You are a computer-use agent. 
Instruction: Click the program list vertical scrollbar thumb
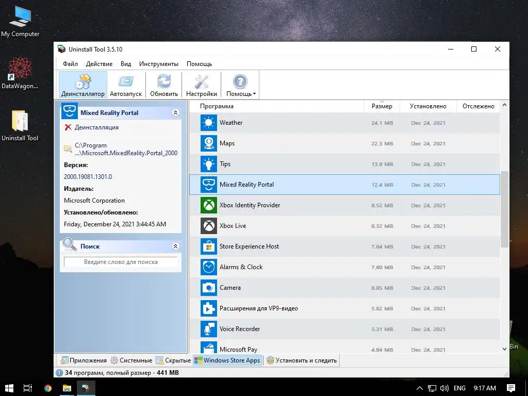504,209
